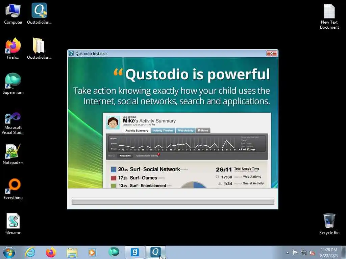This screenshot has width=346, height=259.
Task: Click the Qustodio logo in installer title bar
Action: click(x=71, y=53)
